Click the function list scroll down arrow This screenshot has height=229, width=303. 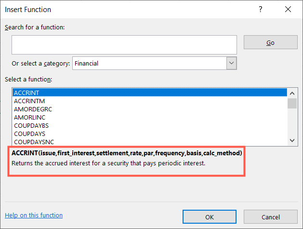[291, 140]
